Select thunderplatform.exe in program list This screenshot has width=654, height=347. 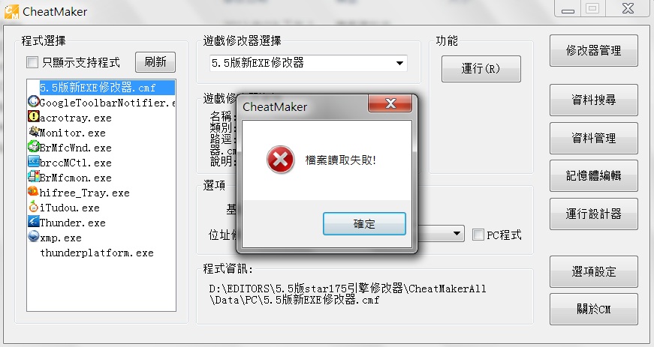(97, 253)
